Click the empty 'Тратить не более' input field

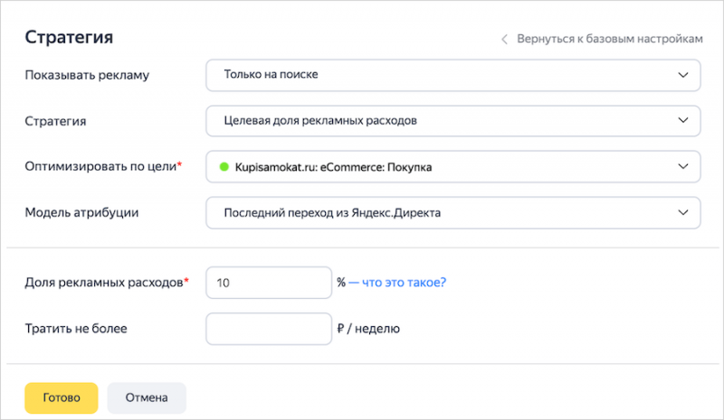[270, 329]
